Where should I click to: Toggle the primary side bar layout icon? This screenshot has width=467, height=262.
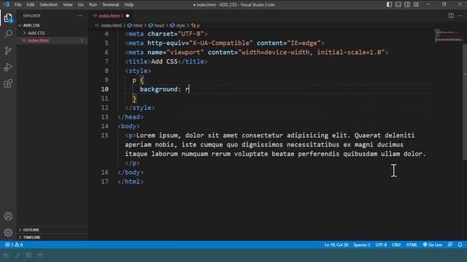389,4
